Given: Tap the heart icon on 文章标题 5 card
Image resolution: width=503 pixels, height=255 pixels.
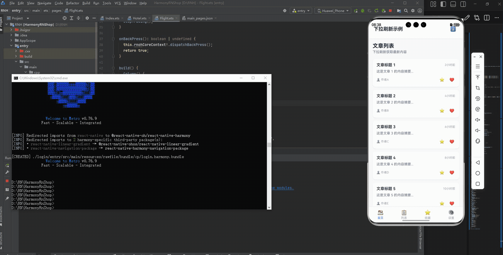Looking at the screenshot, I should [452, 203].
